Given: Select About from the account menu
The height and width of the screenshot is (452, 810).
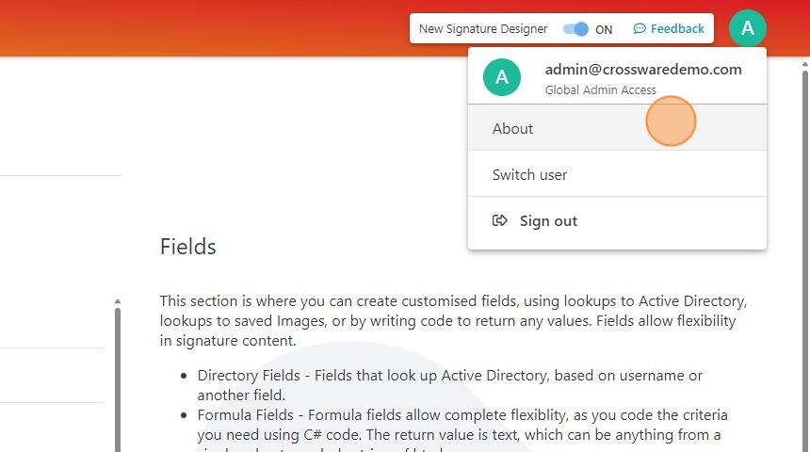Looking at the screenshot, I should tap(513, 128).
